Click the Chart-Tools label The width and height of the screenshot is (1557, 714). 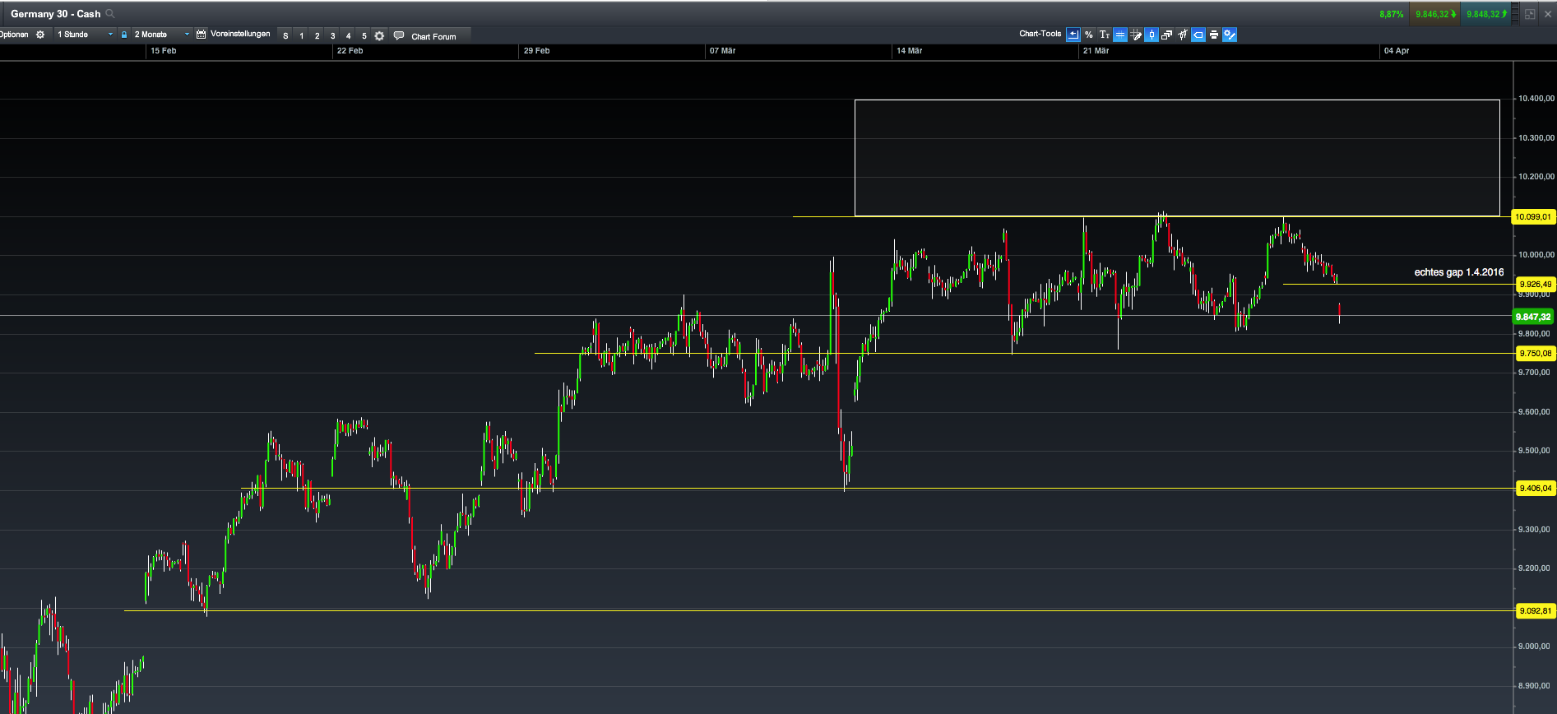click(1040, 34)
